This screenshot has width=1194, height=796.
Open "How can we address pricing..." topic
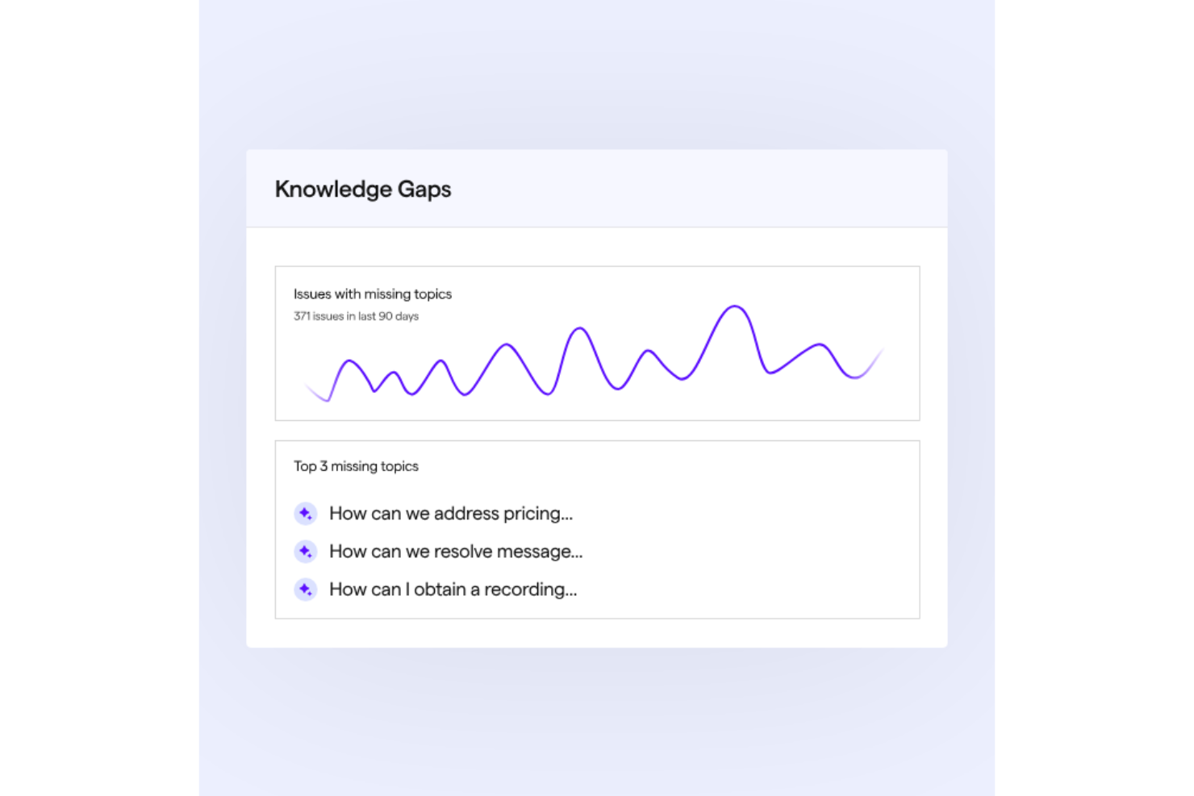[x=450, y=514]
